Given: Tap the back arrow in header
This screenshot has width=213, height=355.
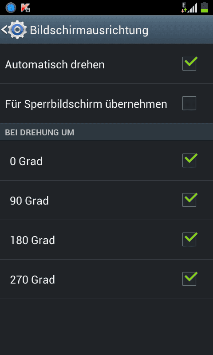Looking at the screenshot, I should point(4,30).
